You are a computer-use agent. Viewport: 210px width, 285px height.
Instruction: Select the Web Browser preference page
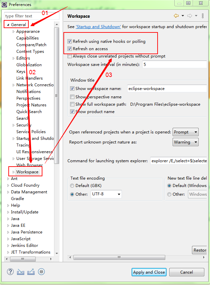pos(29,165)
